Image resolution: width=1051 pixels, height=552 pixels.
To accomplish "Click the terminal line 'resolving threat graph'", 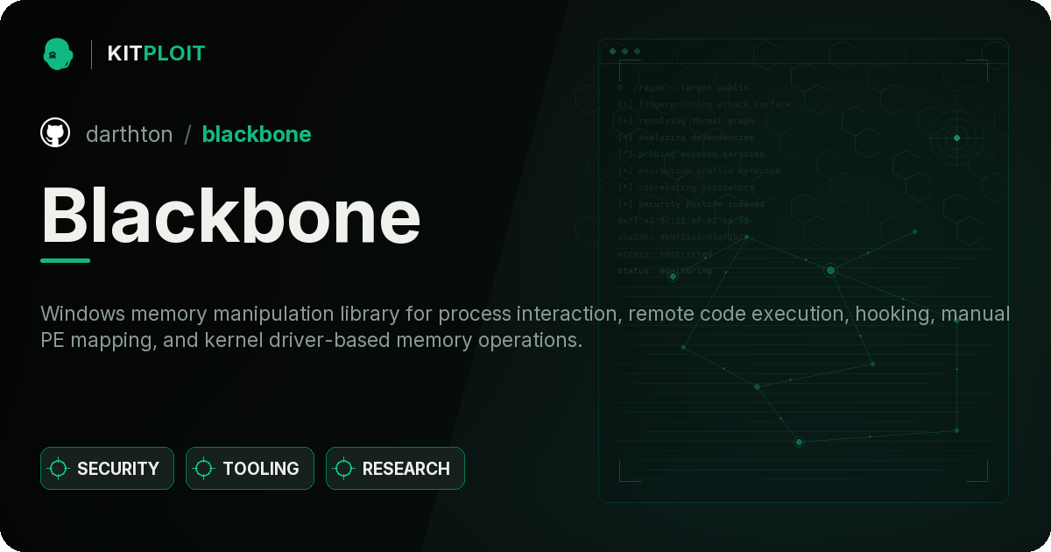I will tap(686, 121).
